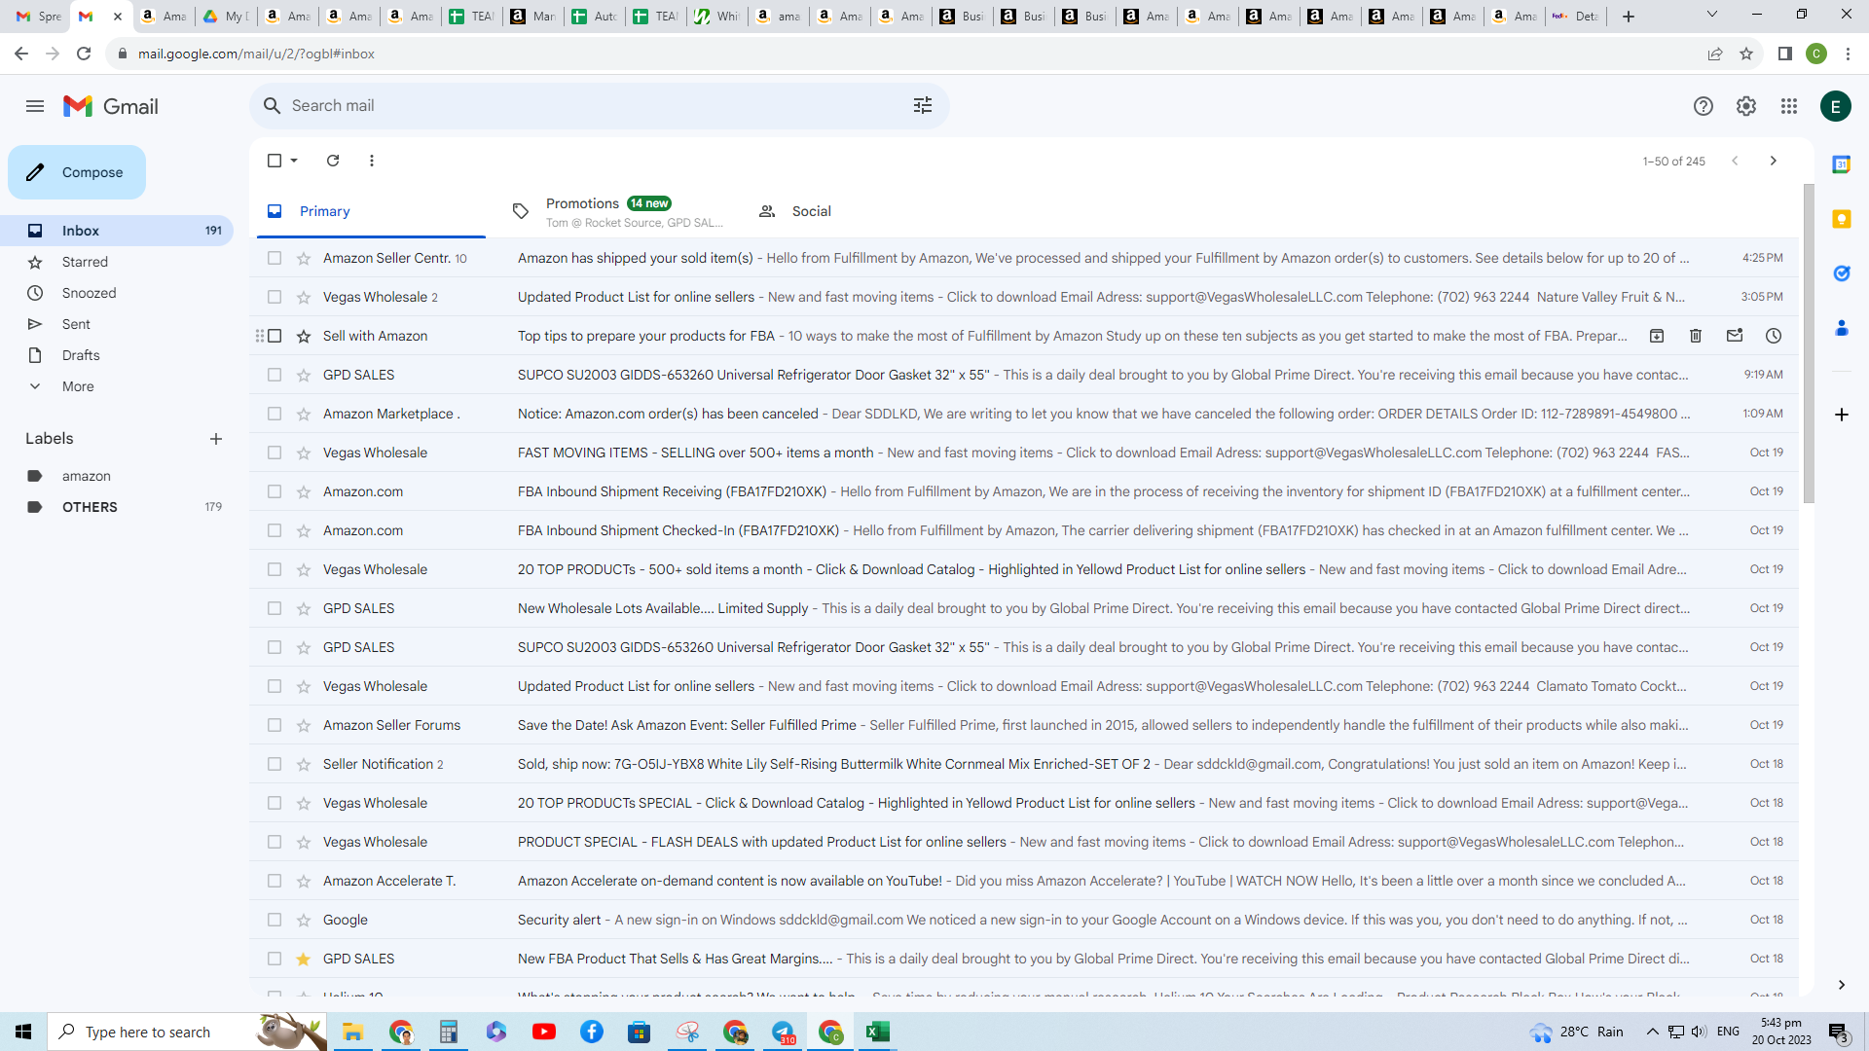This screenshot has height=1051, width=1869.
Task: Create new label with plus icon
Action: tap(216, 439)
